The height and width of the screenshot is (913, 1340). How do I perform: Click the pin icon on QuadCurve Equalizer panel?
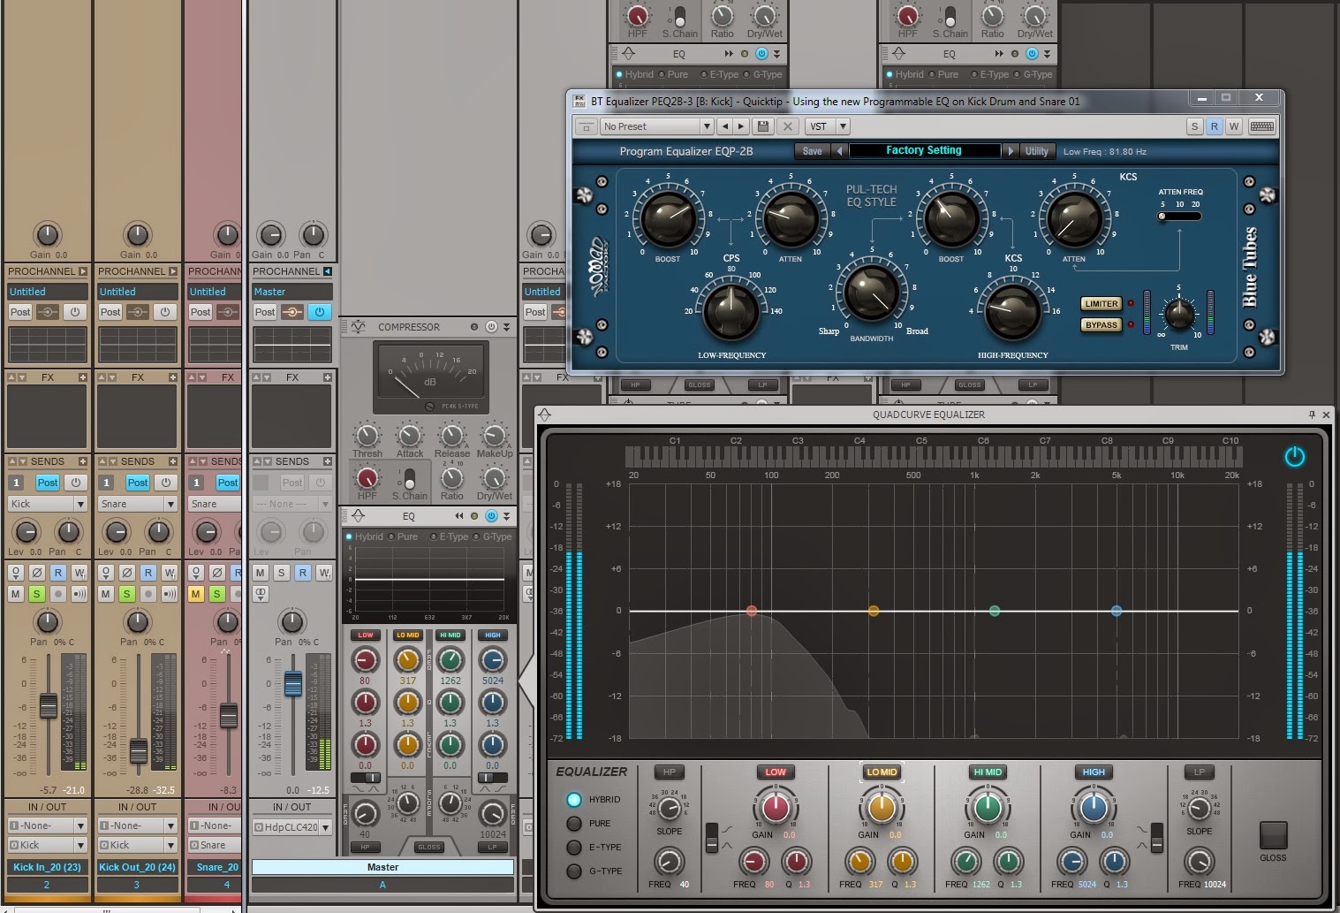click(1312, 414)
